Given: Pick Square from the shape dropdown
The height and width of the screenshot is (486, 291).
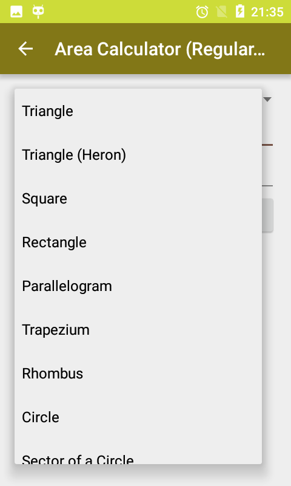Looking at the screenshot, I should pyautogui.click(x=138, y=199).
